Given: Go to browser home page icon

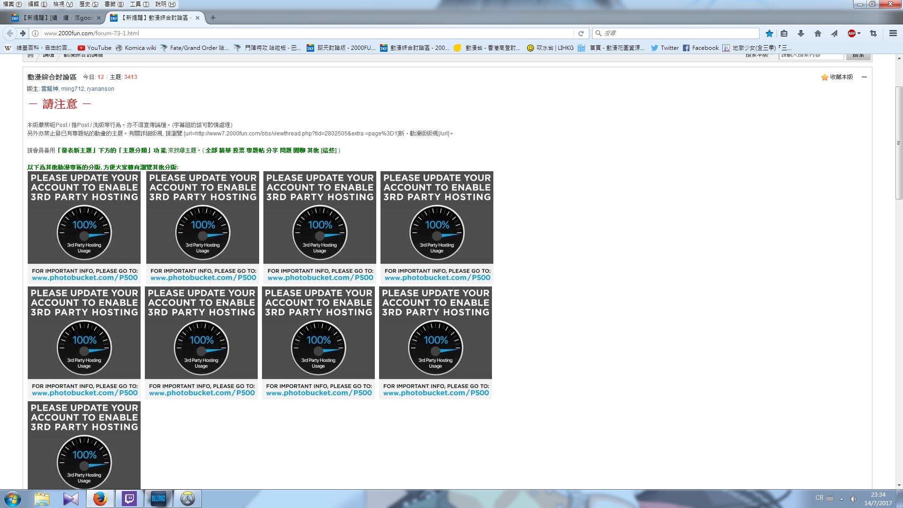Looking at the screenshot, I should point(817,33).
